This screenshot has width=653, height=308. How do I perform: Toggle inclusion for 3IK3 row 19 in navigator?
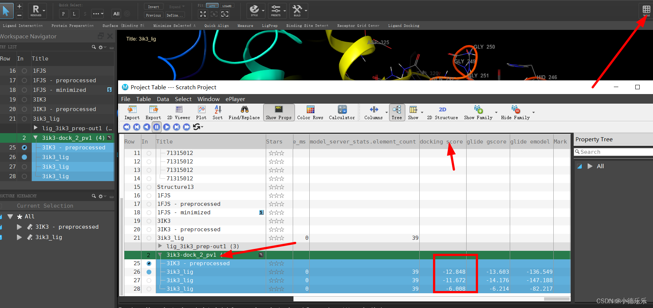pos(24,100)
